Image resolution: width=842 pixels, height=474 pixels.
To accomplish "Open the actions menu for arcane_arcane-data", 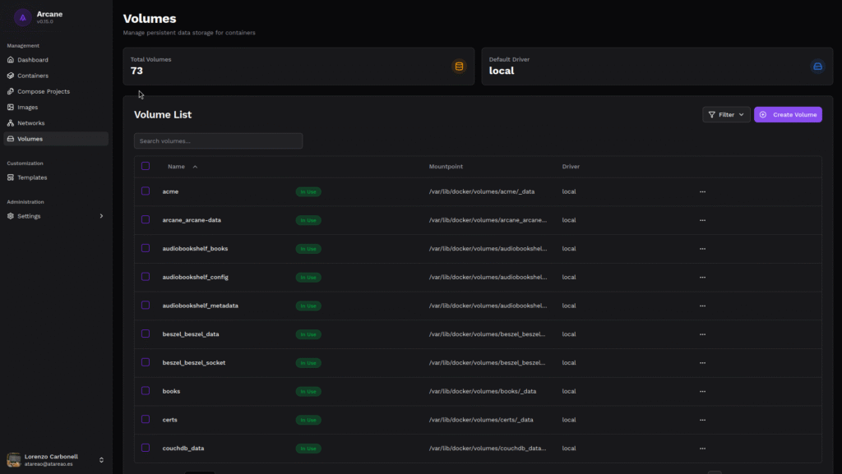I will (702, 220).
